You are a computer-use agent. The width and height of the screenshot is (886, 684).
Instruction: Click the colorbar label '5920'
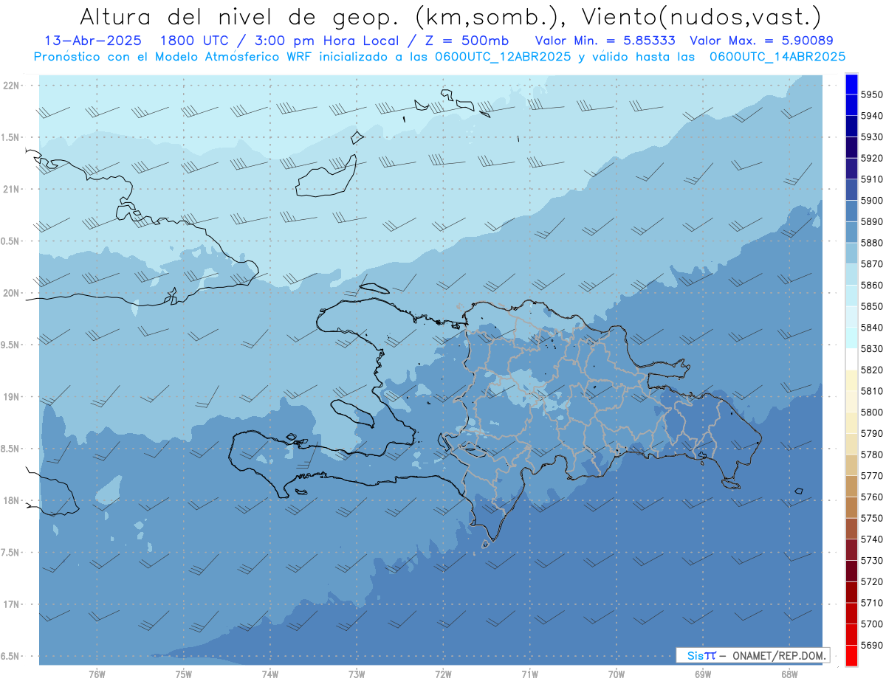point(872,158)
